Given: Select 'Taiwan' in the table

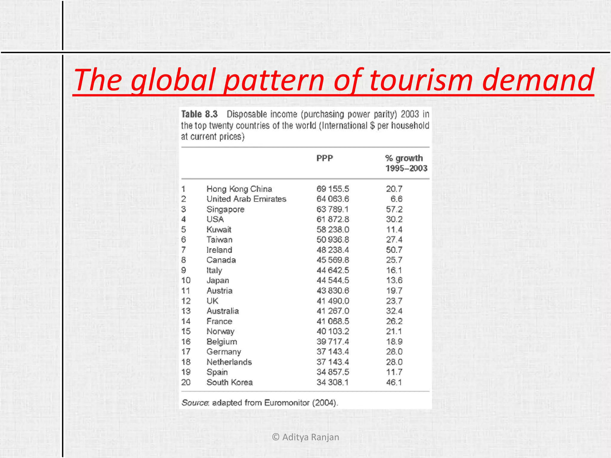Looking at the screenshot, I should click(219, 240).
